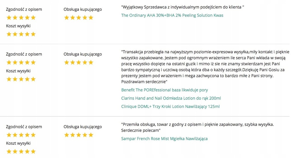Click first Koszt wysyłki star in third review

click(9, 151)
